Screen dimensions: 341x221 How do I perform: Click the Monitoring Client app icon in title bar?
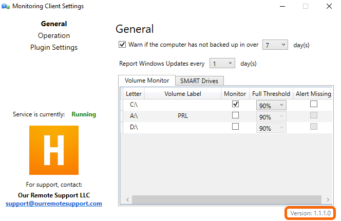click(6, 6)
